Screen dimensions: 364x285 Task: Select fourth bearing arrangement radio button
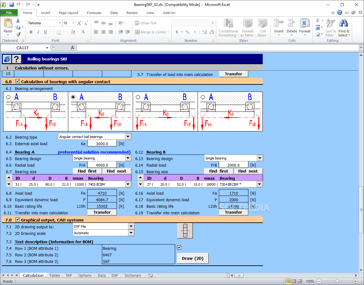point(203,97)
